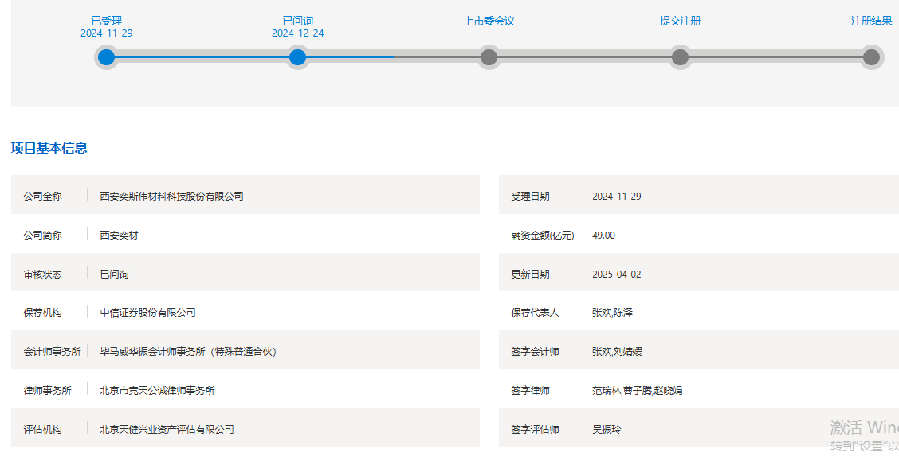Click the 注册结果 progress step dot

tap(871, 57)
